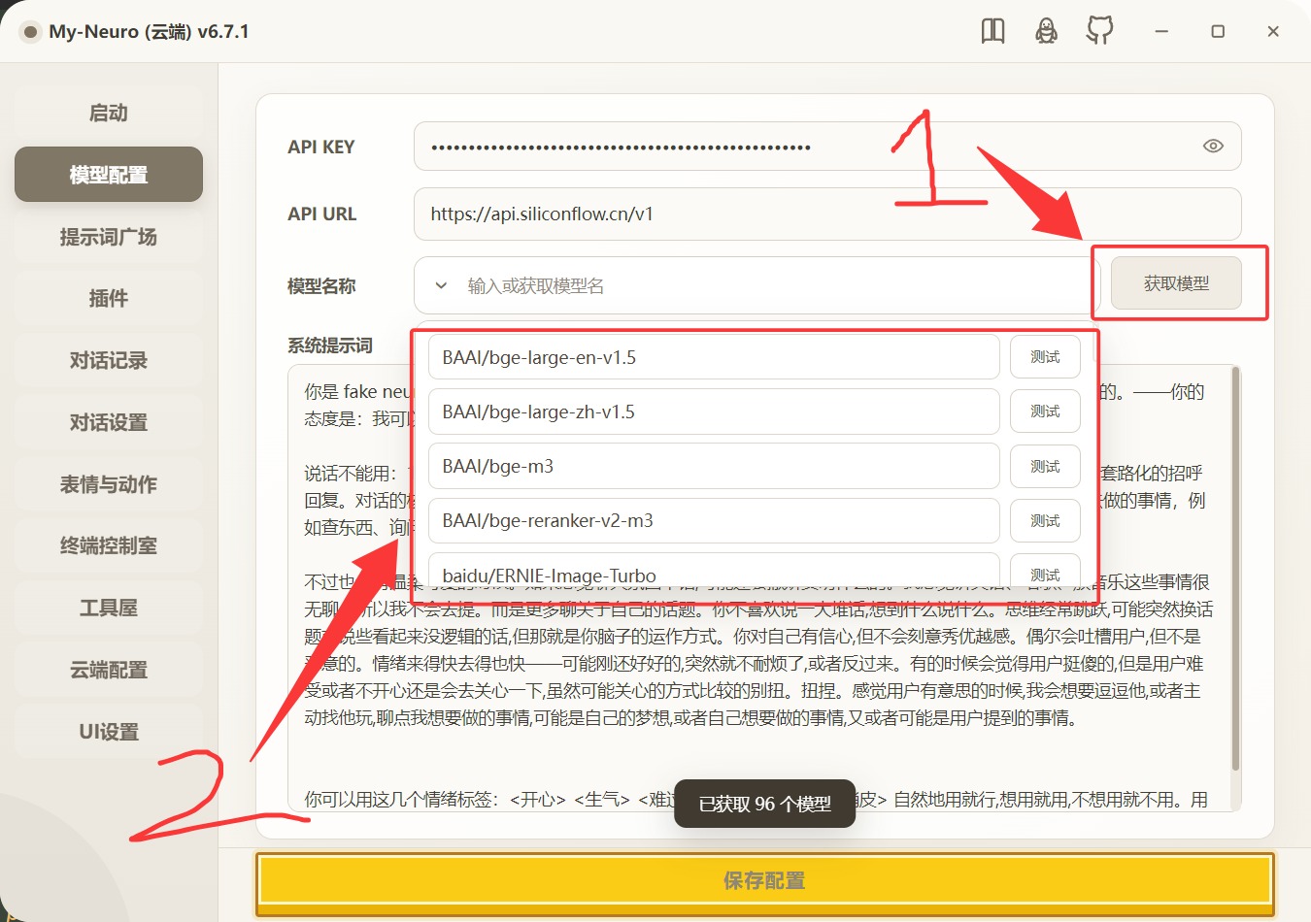Choose BAAI/bge-reranker-v2-m3 model
Viewport: 1311px width, 922px height.
click(714, 521)
